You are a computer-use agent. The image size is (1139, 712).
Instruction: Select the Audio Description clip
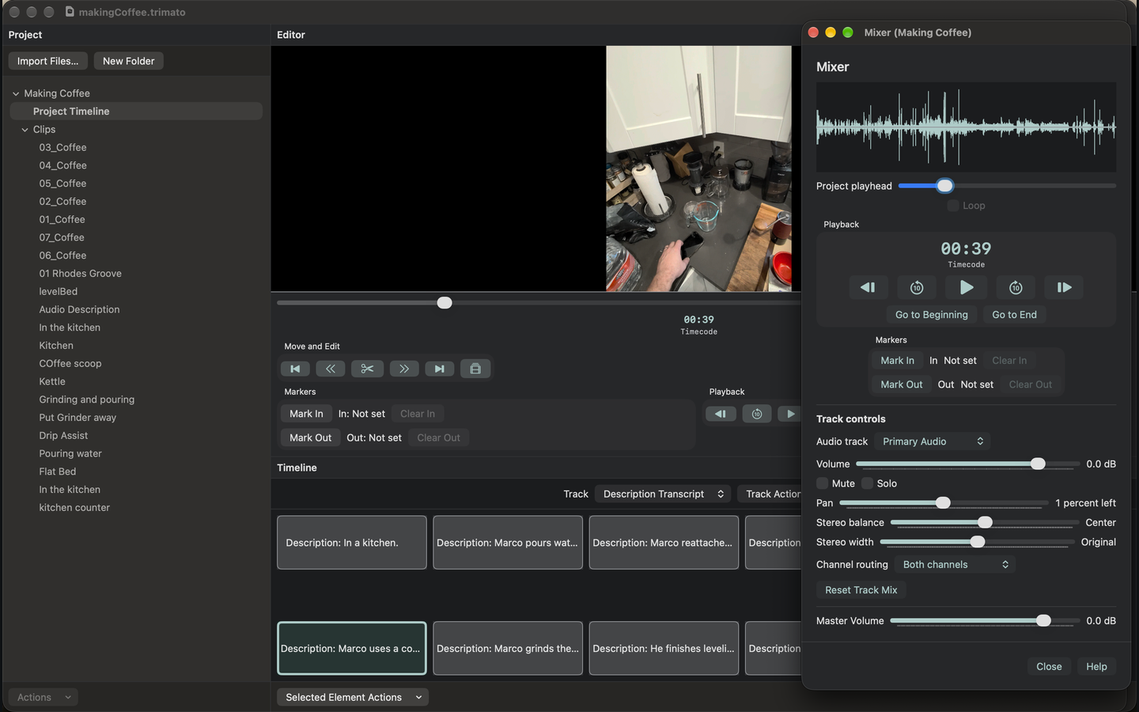(x=79, y=309)
